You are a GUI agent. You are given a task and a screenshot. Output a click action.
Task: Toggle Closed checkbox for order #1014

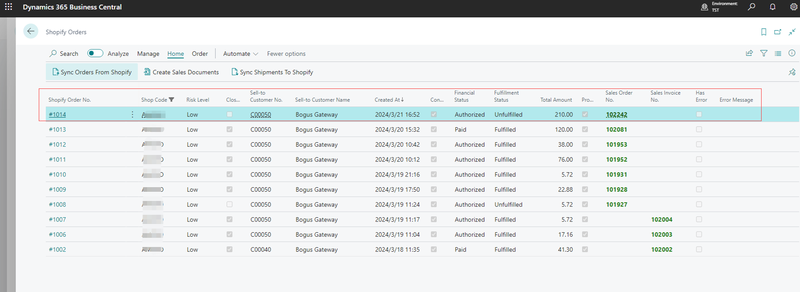[230, 115]
